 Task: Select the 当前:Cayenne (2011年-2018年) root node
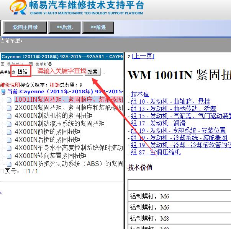pyautogui.click(x=66, y=92)
